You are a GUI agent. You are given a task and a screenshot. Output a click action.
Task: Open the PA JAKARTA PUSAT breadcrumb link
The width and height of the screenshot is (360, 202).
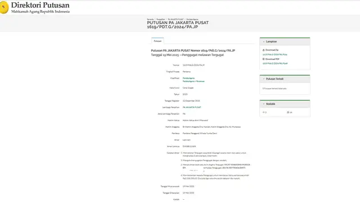click(175, 20)
